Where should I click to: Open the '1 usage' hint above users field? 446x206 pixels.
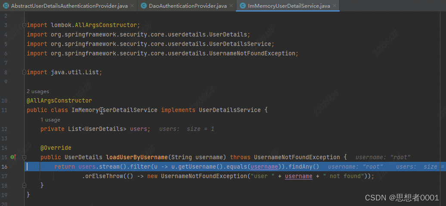[50, 120]
